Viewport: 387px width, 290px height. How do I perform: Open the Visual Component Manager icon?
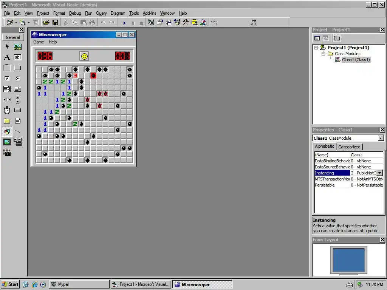(203, 22)
